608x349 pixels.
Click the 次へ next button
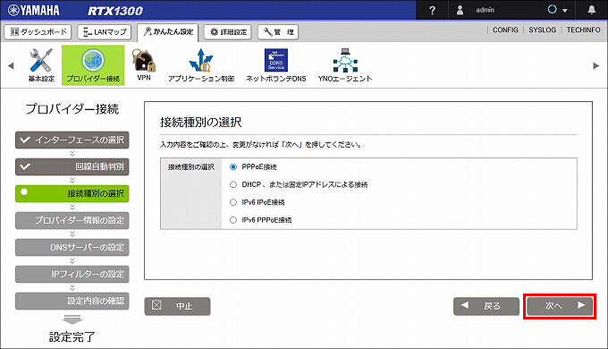560,306
